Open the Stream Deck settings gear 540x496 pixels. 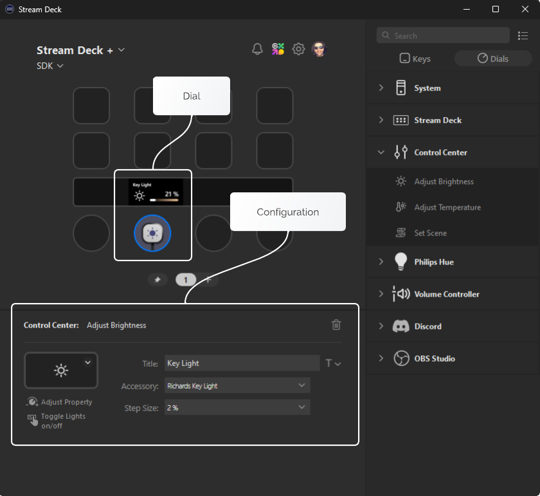click(x=298, y=48)
